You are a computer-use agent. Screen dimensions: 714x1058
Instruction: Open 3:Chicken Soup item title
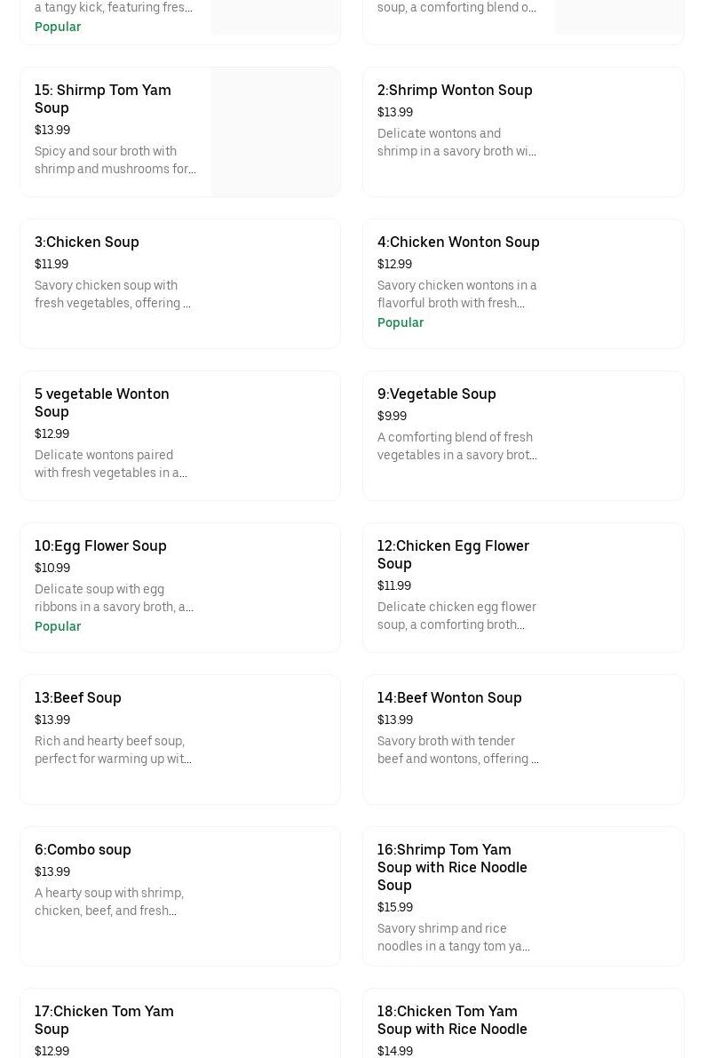[87, 243]
